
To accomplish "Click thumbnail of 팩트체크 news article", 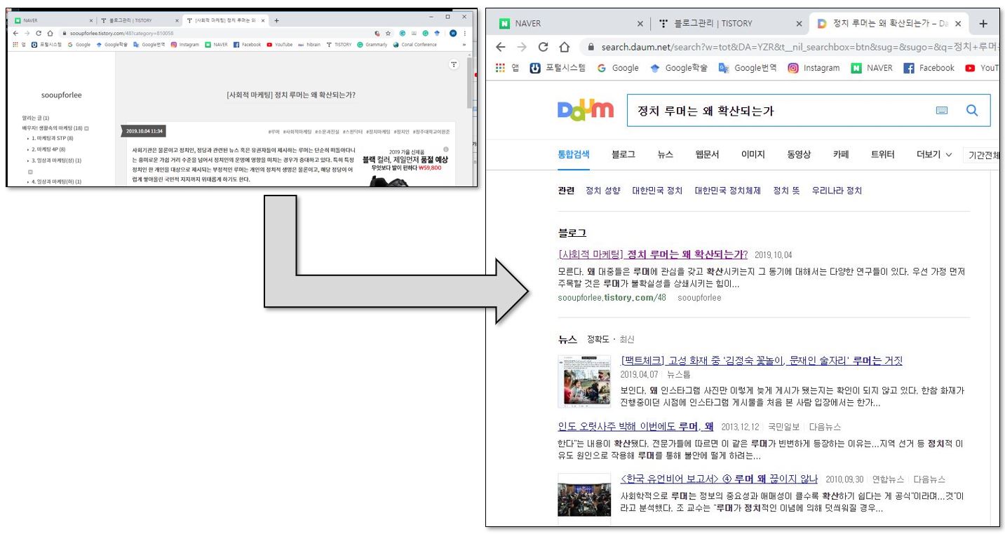I will pos(584,381).
